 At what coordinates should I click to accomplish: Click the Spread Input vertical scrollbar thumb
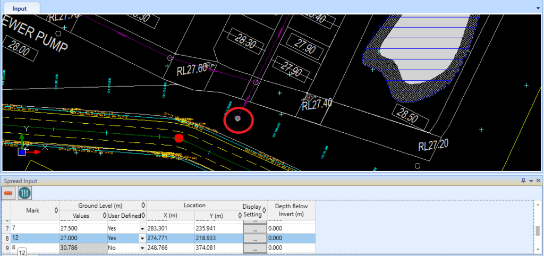coord(538,231)
